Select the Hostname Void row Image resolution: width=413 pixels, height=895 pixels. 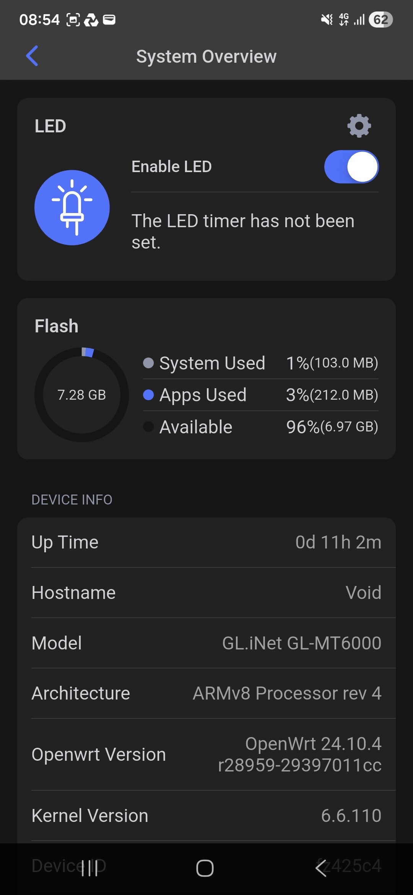206,593
